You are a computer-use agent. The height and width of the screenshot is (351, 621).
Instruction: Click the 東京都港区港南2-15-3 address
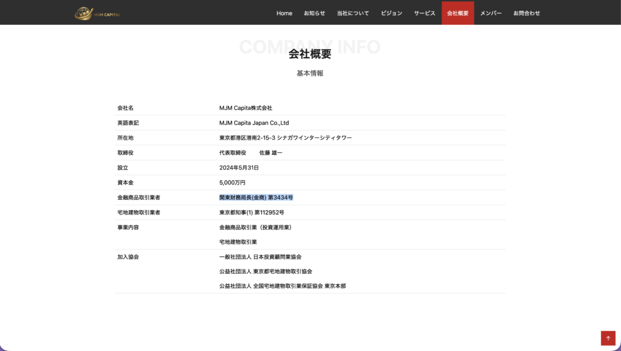pos(286,138)
